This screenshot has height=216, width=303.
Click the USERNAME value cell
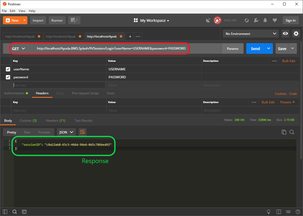click(x=154, y=69)
